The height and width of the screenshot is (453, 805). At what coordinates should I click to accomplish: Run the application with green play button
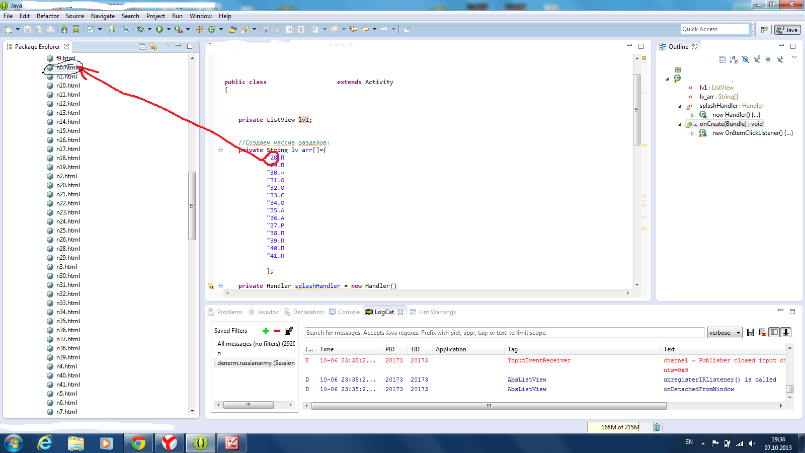[x=159, y=30]
